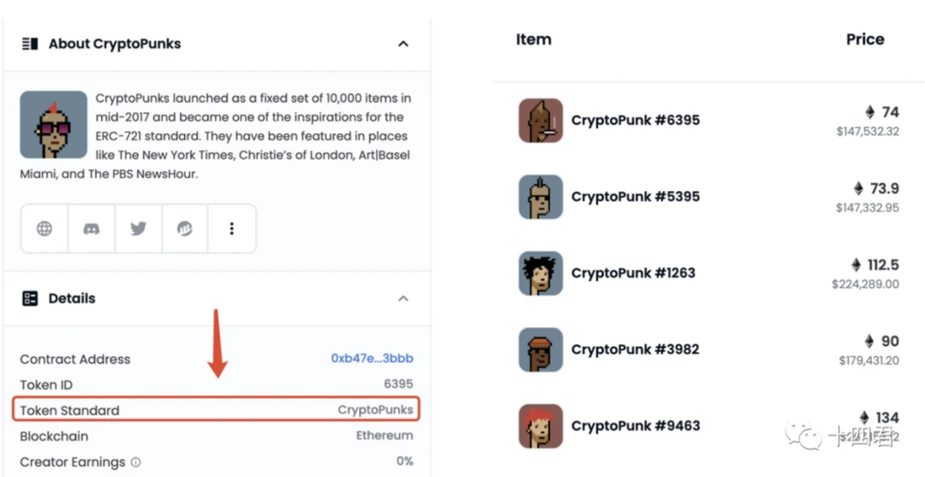Select CryptoPunk #3982 thumbnail
This screenshot has height=477, width=925.
click(541, 349)
